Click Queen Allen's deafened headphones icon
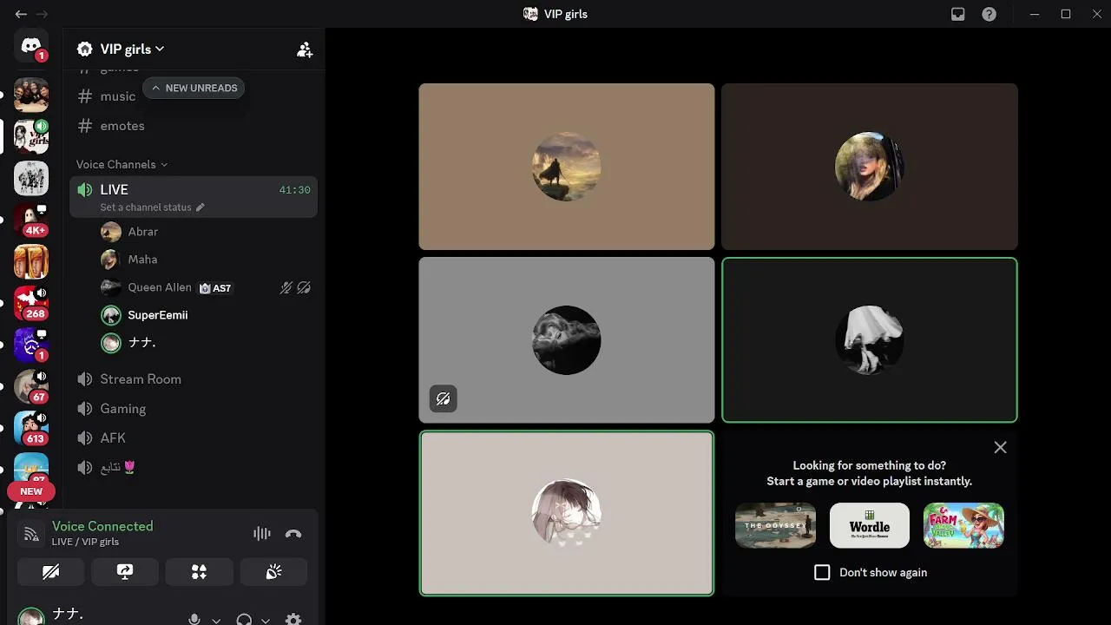This screenshot has height=625, width=1111. coord(304,287)
